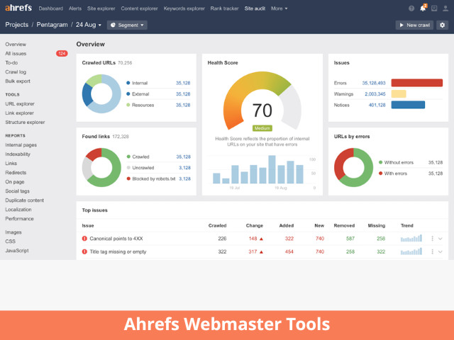
Task: Click the red Errors bar
Action: [417, 83]
